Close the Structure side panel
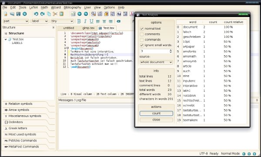 point(53,27)
